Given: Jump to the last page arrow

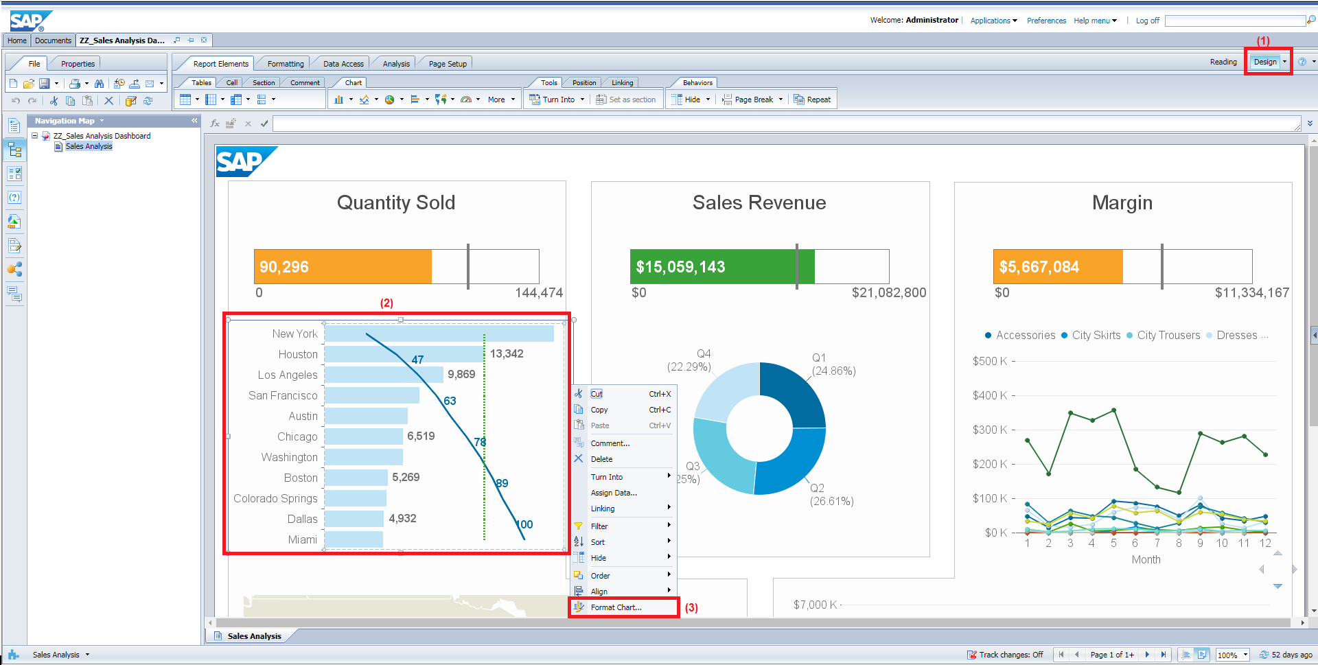Looking at the screenshot, I should [x=1163, y=655].
